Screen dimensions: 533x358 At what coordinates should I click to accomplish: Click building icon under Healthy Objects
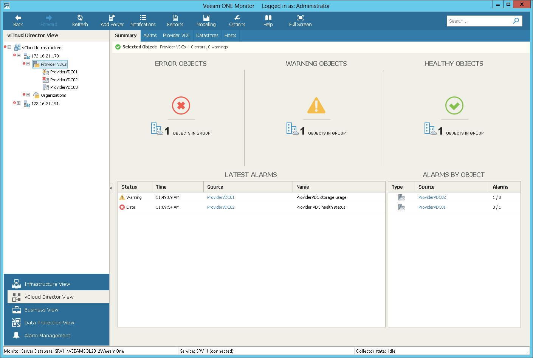coord(431,129)
